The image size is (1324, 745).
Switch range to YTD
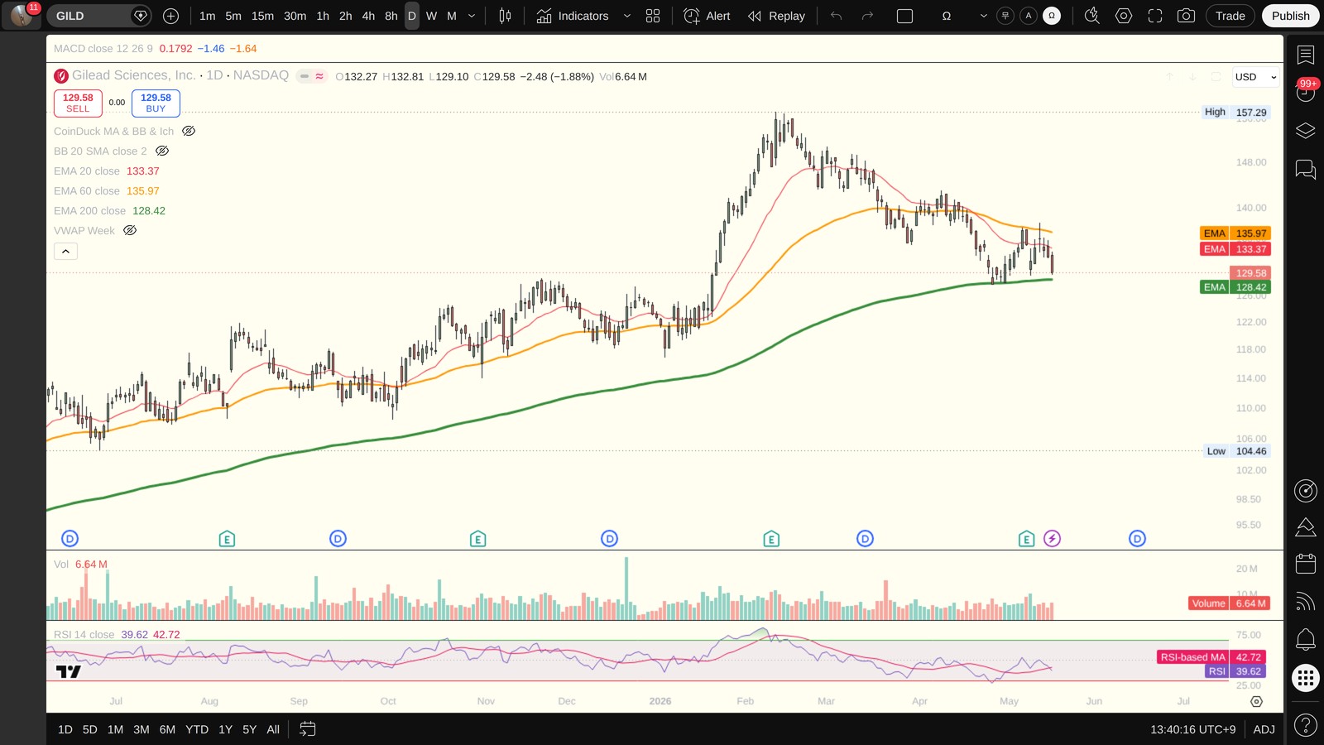point(197,729)
